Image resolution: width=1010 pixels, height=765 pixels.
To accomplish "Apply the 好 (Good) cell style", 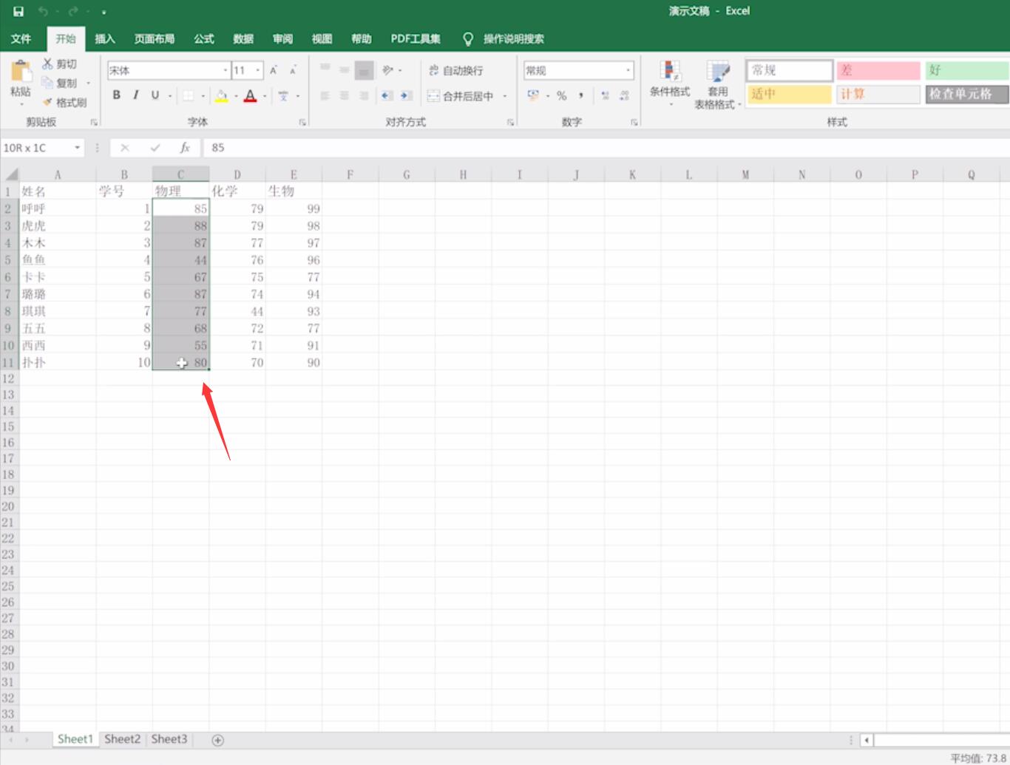I will pyautogui.click(x=967, y=70).
